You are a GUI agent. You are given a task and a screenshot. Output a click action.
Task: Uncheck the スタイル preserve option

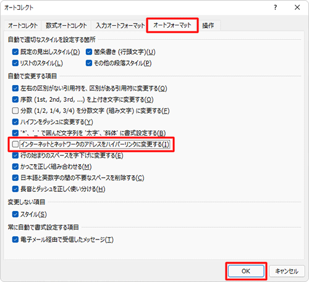coord(15,214)
